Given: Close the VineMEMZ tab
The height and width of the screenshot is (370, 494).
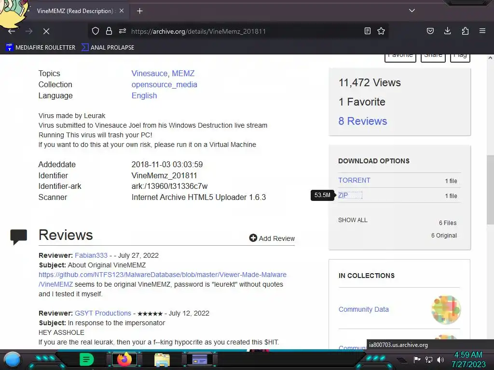Looking at the screenshot, I should [122, 11].
